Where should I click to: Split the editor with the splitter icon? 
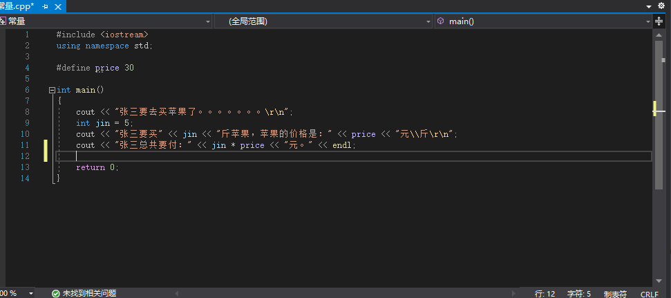point(659,21)
